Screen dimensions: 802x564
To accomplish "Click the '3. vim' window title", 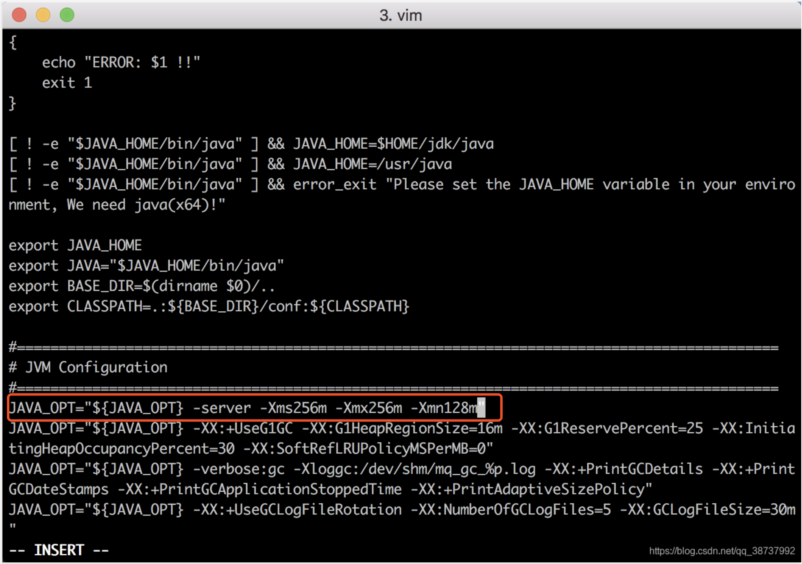I will [x=401, y=15].
